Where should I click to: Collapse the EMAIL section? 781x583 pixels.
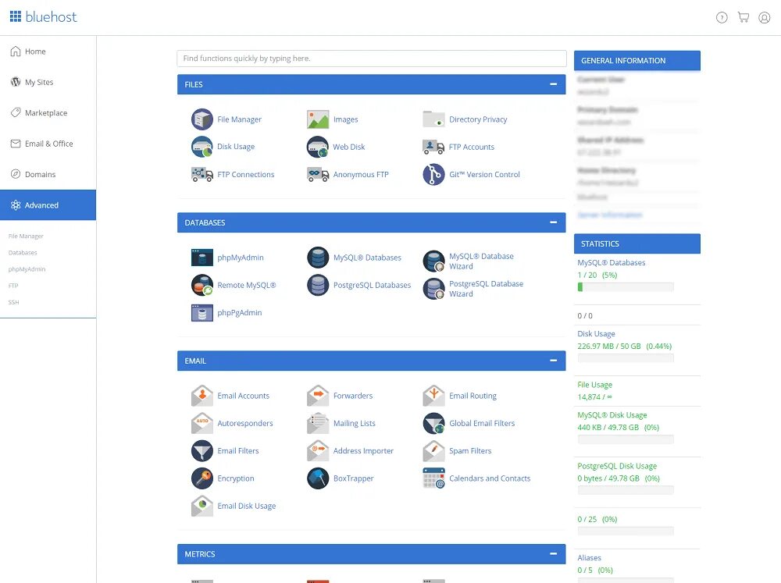pos(555,361)
